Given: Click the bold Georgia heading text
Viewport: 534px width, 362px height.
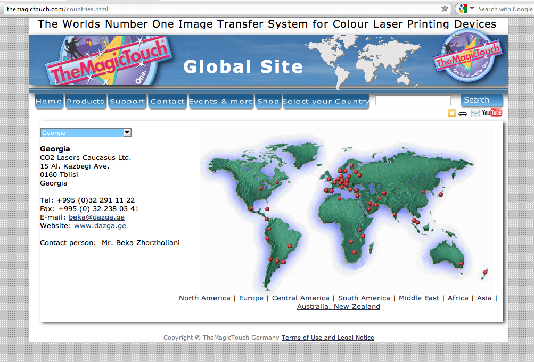Looking at the screenshot, I should [x=55, y=149].
